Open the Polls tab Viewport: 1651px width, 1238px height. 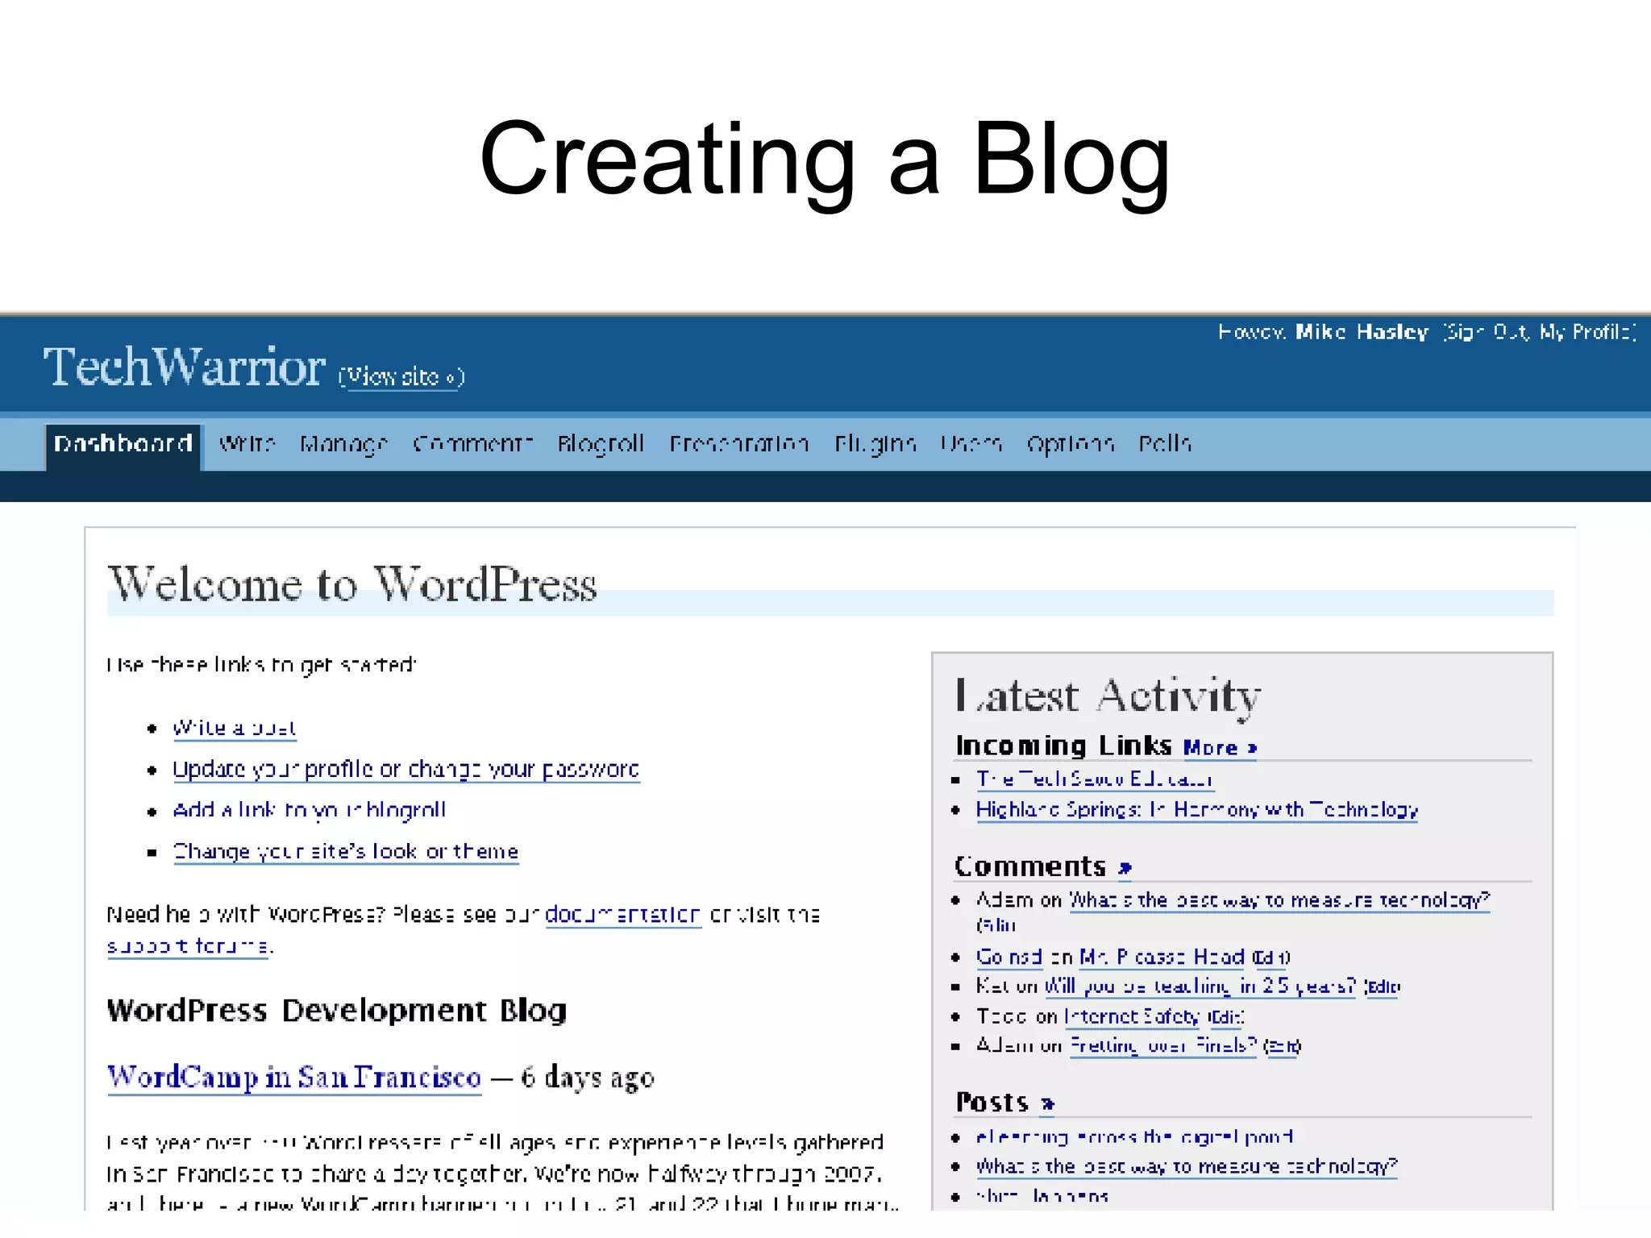(1165, 444)
